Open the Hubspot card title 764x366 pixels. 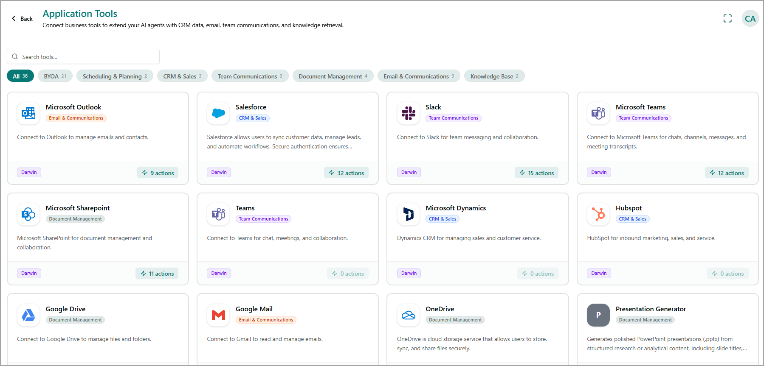pos(629,208)
